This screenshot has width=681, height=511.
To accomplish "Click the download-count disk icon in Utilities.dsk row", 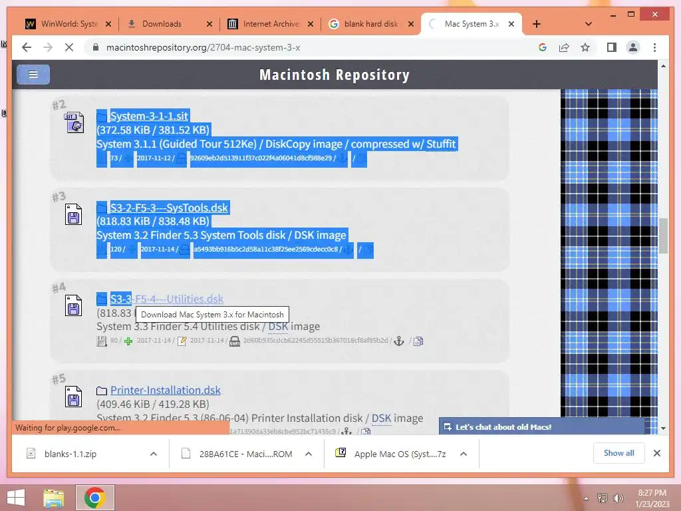I will point(102,341).
